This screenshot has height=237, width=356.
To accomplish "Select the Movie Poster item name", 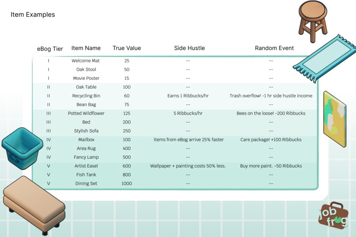I will click(86, 78).
